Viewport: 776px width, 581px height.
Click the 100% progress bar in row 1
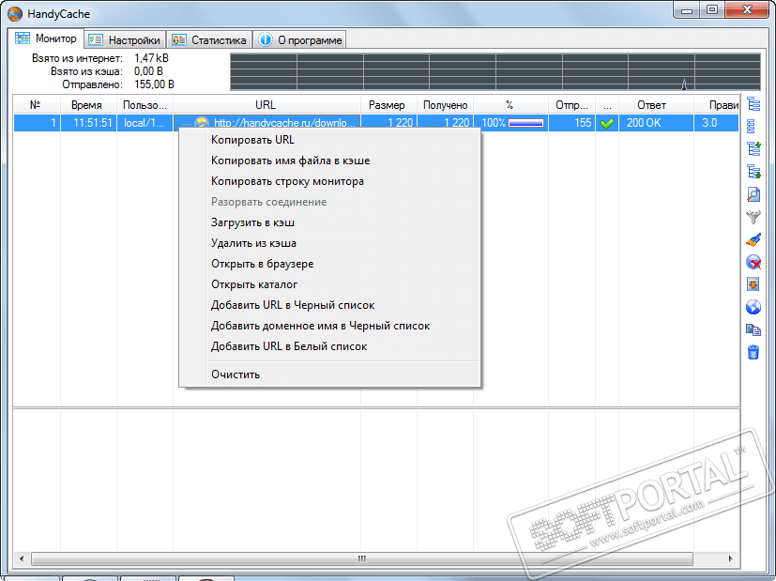[525, 123]
